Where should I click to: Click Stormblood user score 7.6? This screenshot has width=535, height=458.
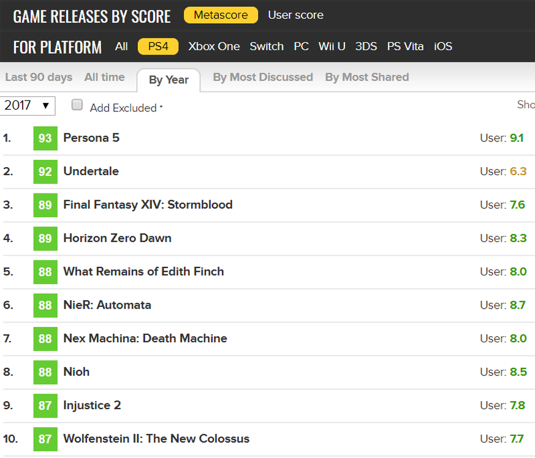[517, 205]
